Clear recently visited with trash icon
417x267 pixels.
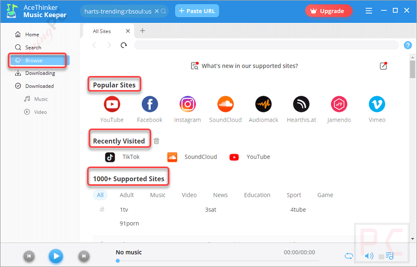[x=156, y=141]
